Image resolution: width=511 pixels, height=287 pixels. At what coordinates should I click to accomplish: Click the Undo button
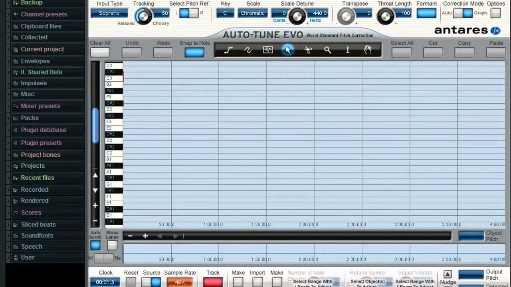pos(132,53)
